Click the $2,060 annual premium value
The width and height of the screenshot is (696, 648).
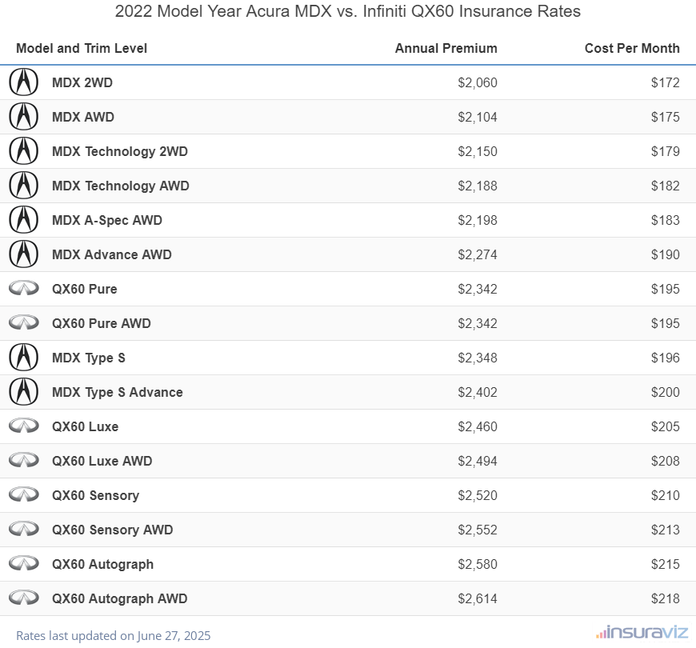point(478,82)
